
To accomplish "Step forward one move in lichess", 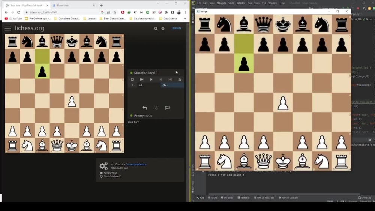I will 160,79.
